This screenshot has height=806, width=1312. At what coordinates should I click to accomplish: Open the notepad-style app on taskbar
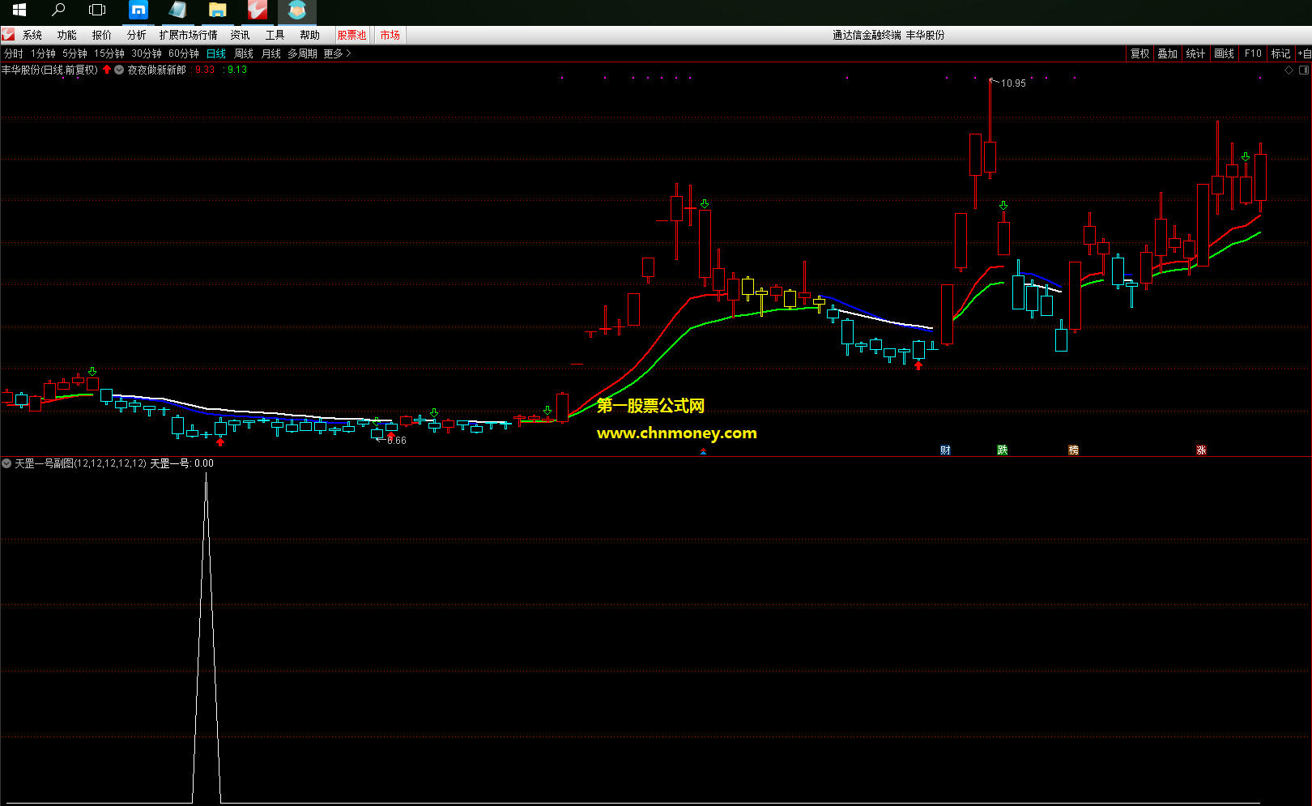point(177,11)
